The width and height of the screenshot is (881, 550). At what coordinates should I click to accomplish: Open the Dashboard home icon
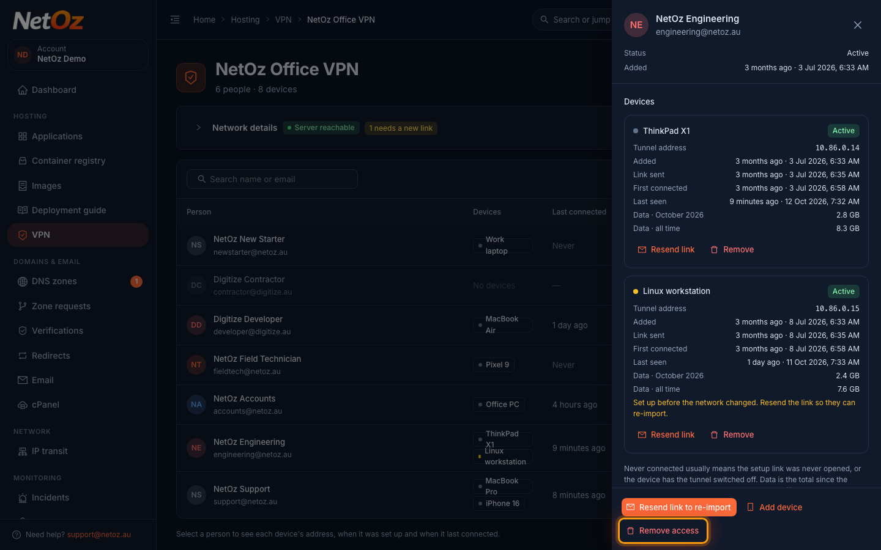[23, 90]
